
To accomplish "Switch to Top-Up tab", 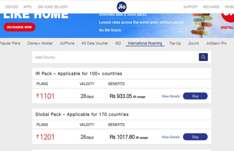I will [175, 43].
